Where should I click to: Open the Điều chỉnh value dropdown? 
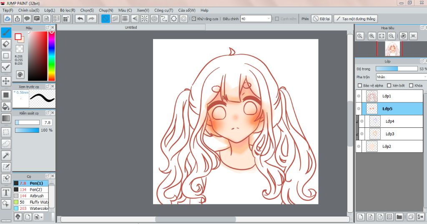click(x=269, y=19)
